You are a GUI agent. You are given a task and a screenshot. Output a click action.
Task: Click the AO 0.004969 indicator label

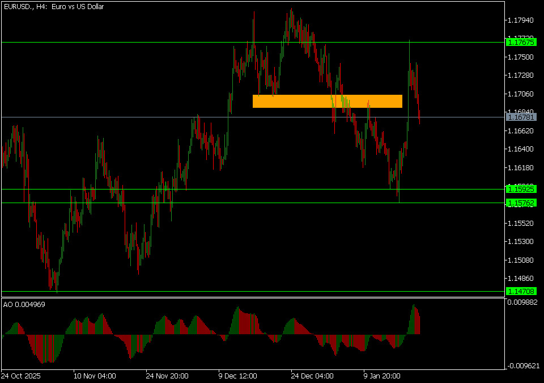24,305
